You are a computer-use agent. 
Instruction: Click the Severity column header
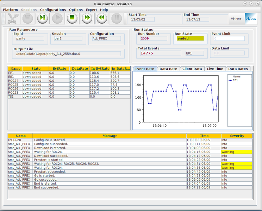pyautogui.click(x=237, y=136)
